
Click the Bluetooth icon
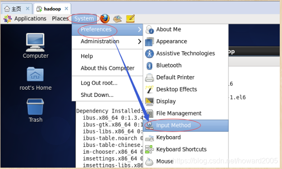click(150, 65)
